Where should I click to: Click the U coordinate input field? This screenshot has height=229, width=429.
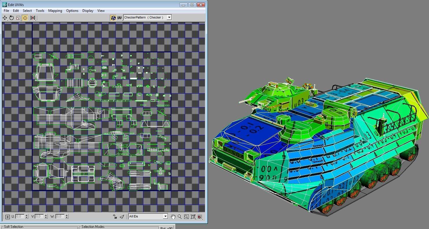click(20, 216)
